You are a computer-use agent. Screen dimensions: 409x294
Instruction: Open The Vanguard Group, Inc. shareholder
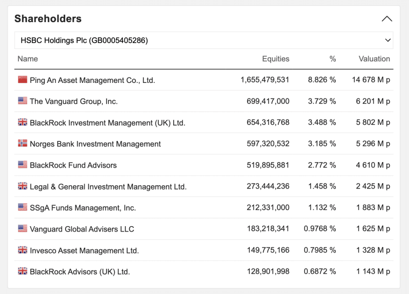74,101
